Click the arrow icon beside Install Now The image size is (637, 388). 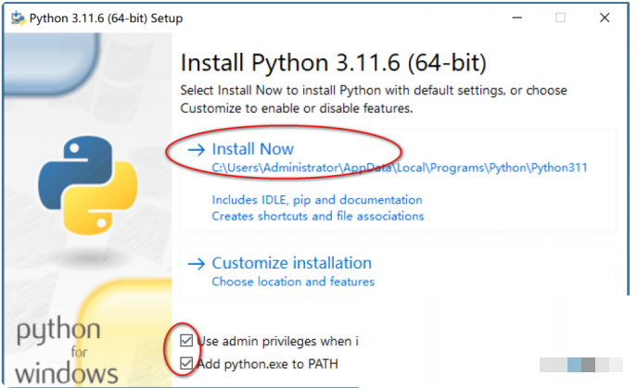(x=197, y=150)
